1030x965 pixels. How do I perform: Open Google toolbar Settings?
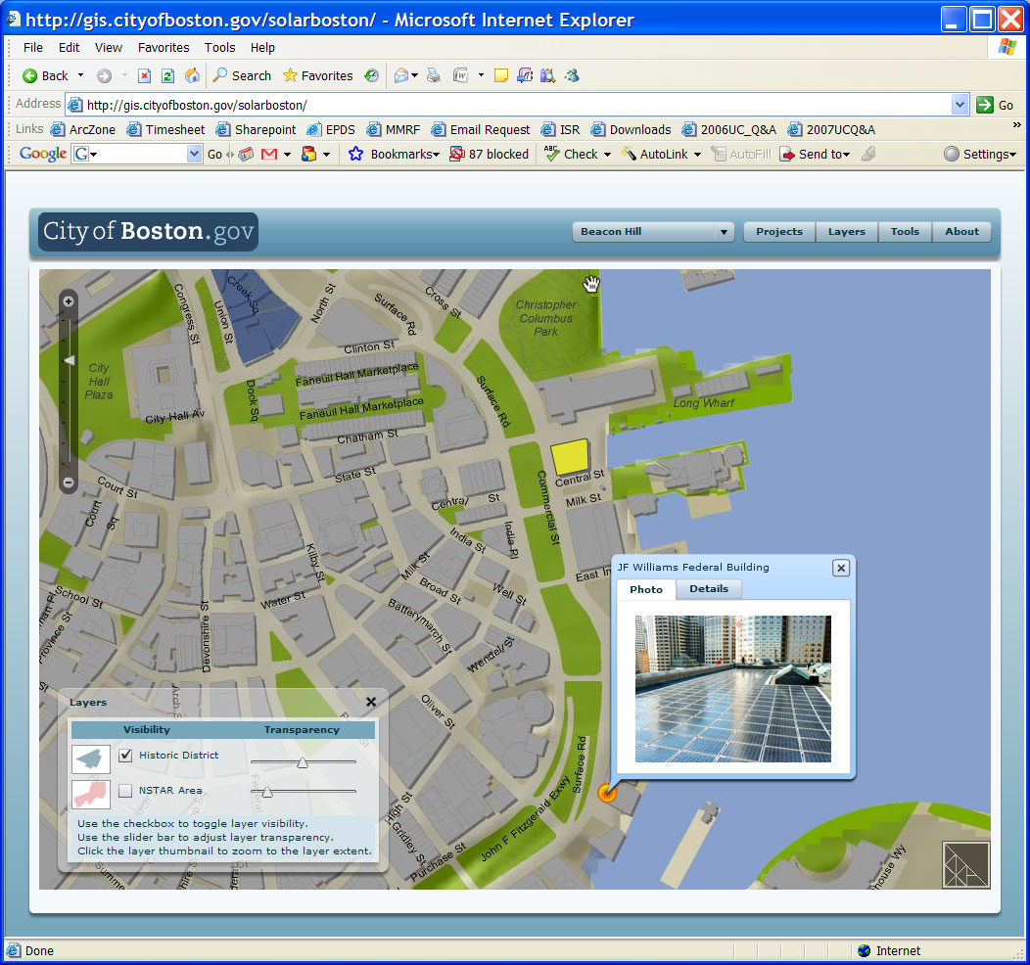point(980,155)
